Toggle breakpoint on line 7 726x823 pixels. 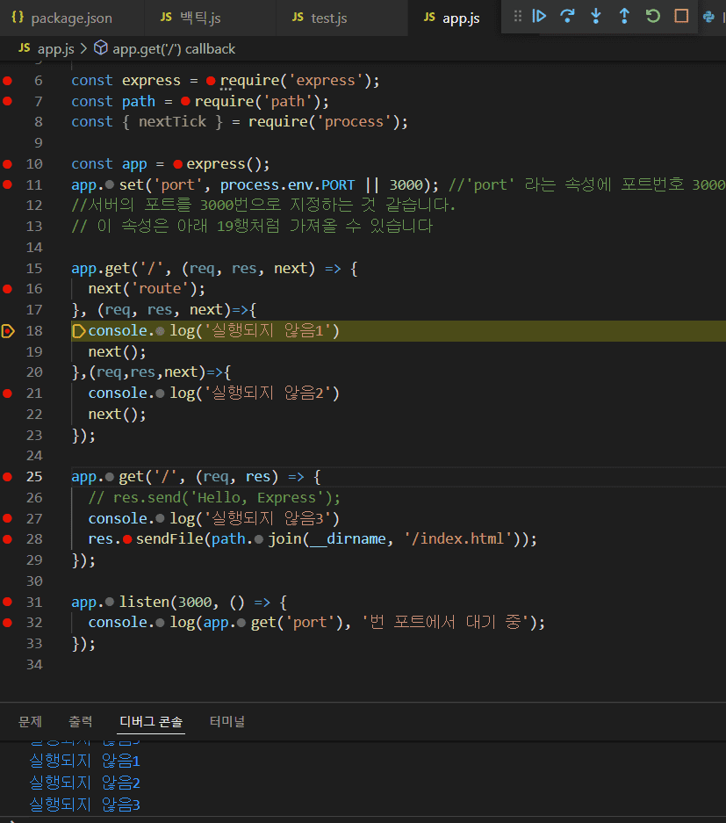pos(7,101)
